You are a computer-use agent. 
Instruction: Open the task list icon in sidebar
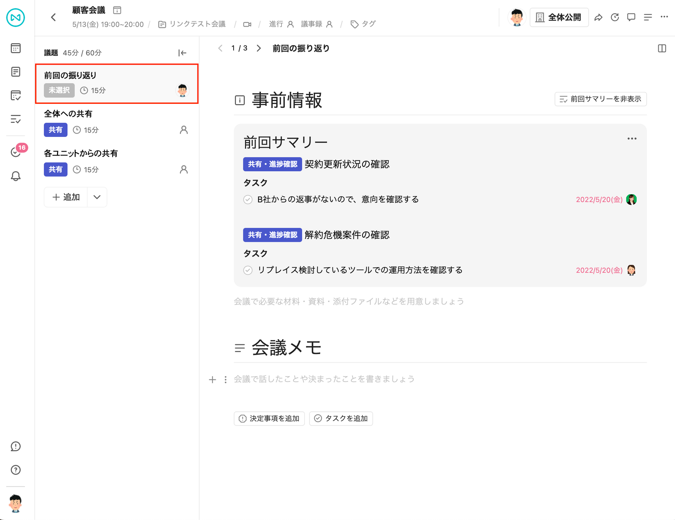16,119
